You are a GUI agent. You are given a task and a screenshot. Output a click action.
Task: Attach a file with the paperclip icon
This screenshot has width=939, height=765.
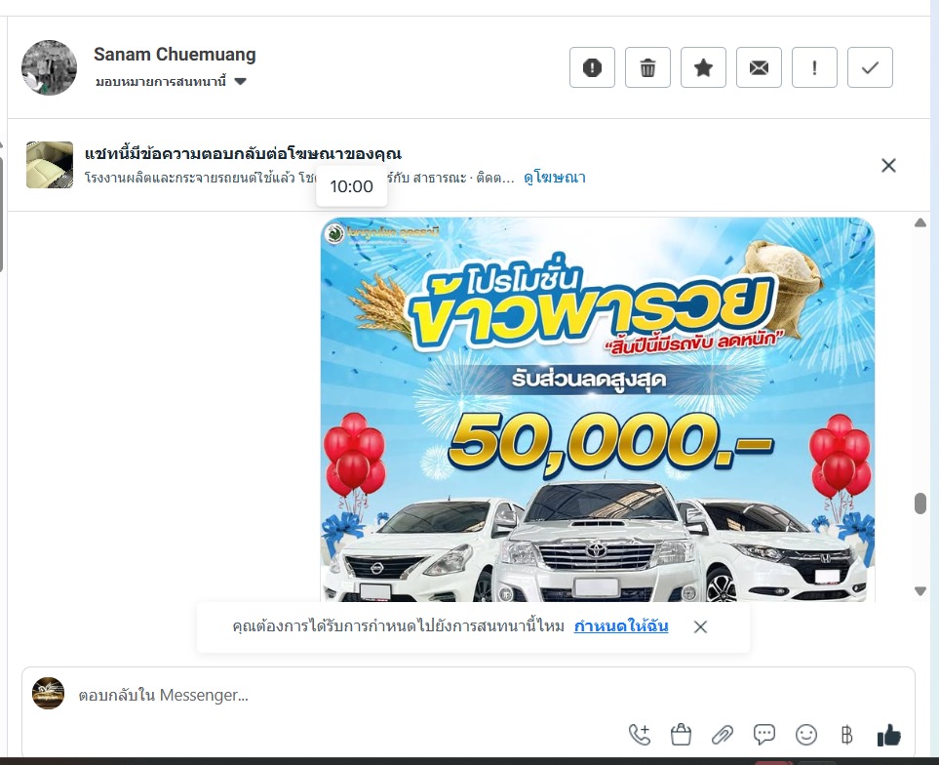(723, 735)
